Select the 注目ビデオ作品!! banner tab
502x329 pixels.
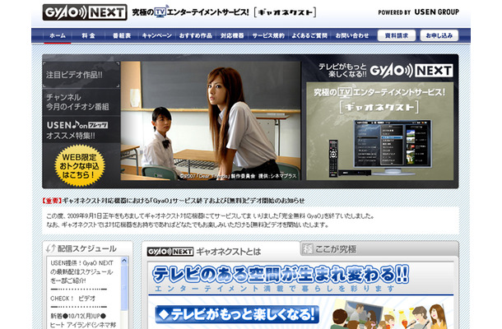pyautogui.click(x=81, y=75)
